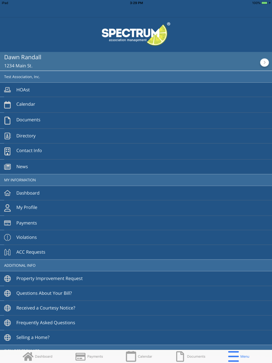Click the Test Association, Inc. header
This screenshot has width=272, height=363.
136,77
